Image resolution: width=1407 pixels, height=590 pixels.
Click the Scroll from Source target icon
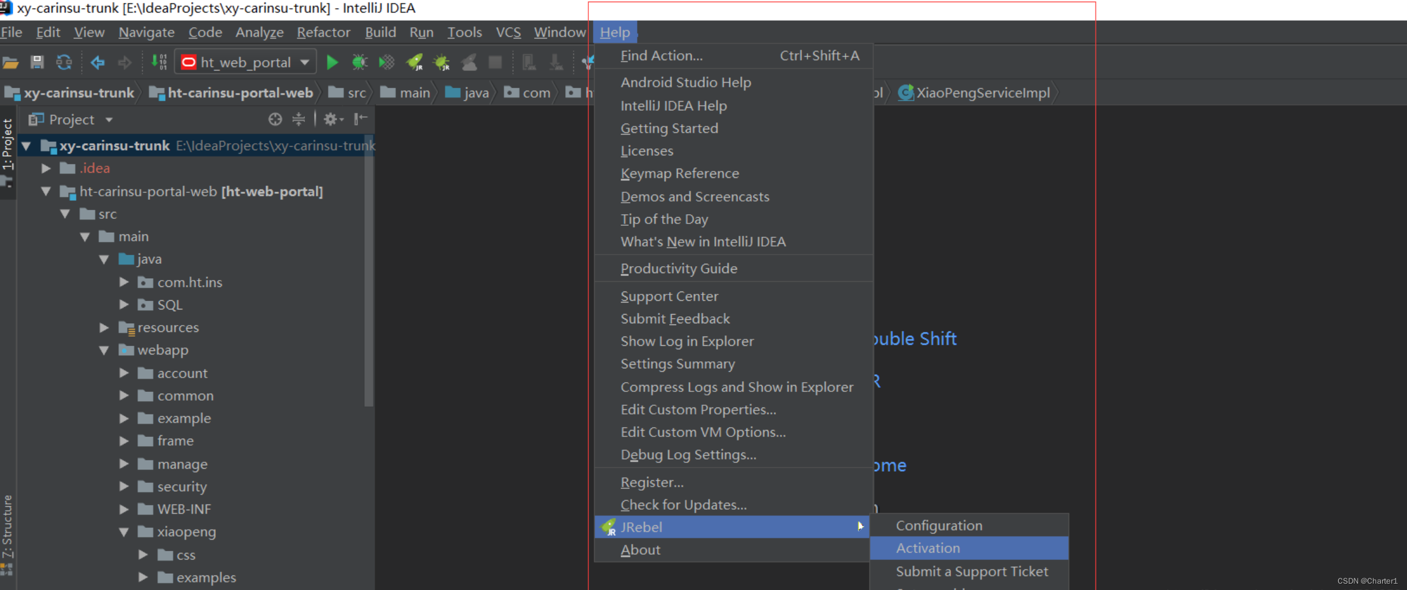pos(275,120)
